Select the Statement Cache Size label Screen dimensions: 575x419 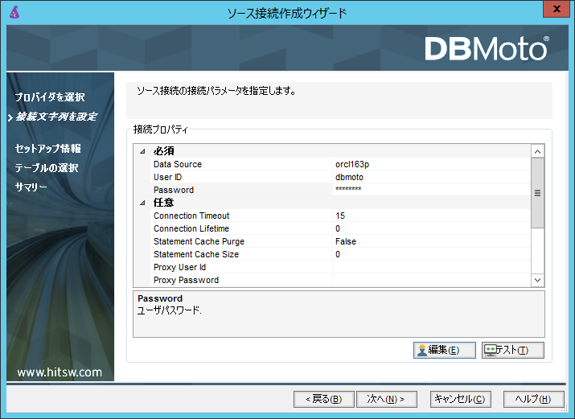click(x=196, y=254)
